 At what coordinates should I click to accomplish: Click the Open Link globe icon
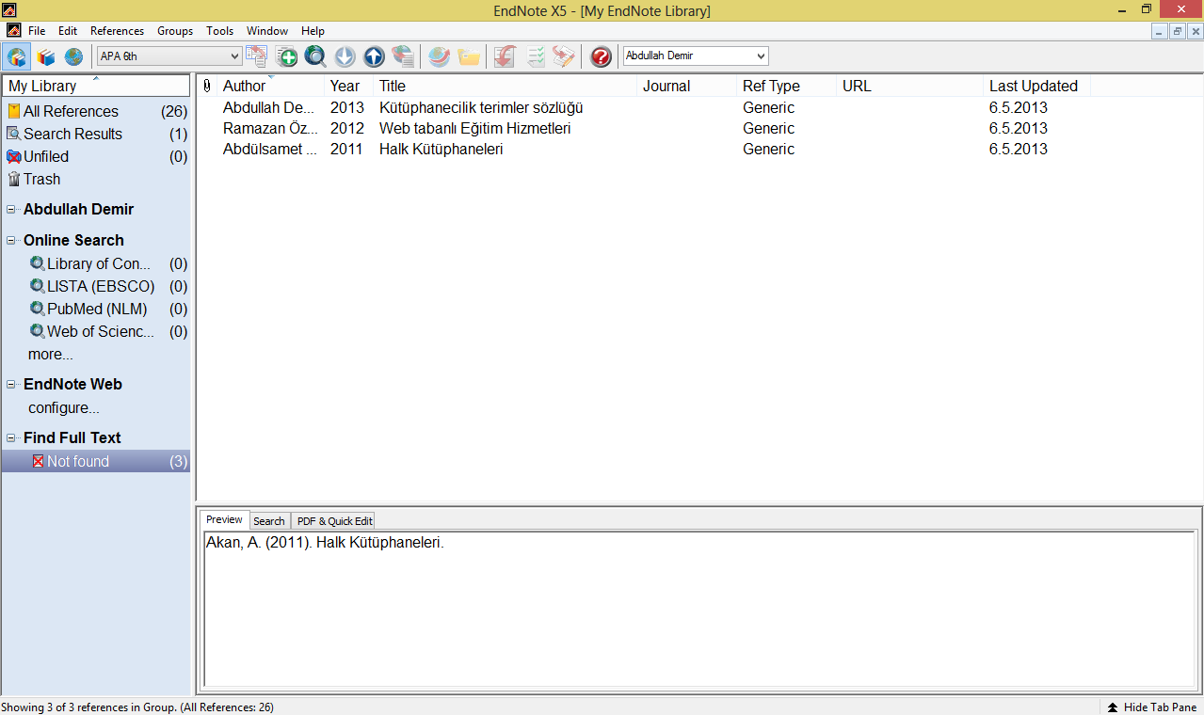(x=439, y=56)
